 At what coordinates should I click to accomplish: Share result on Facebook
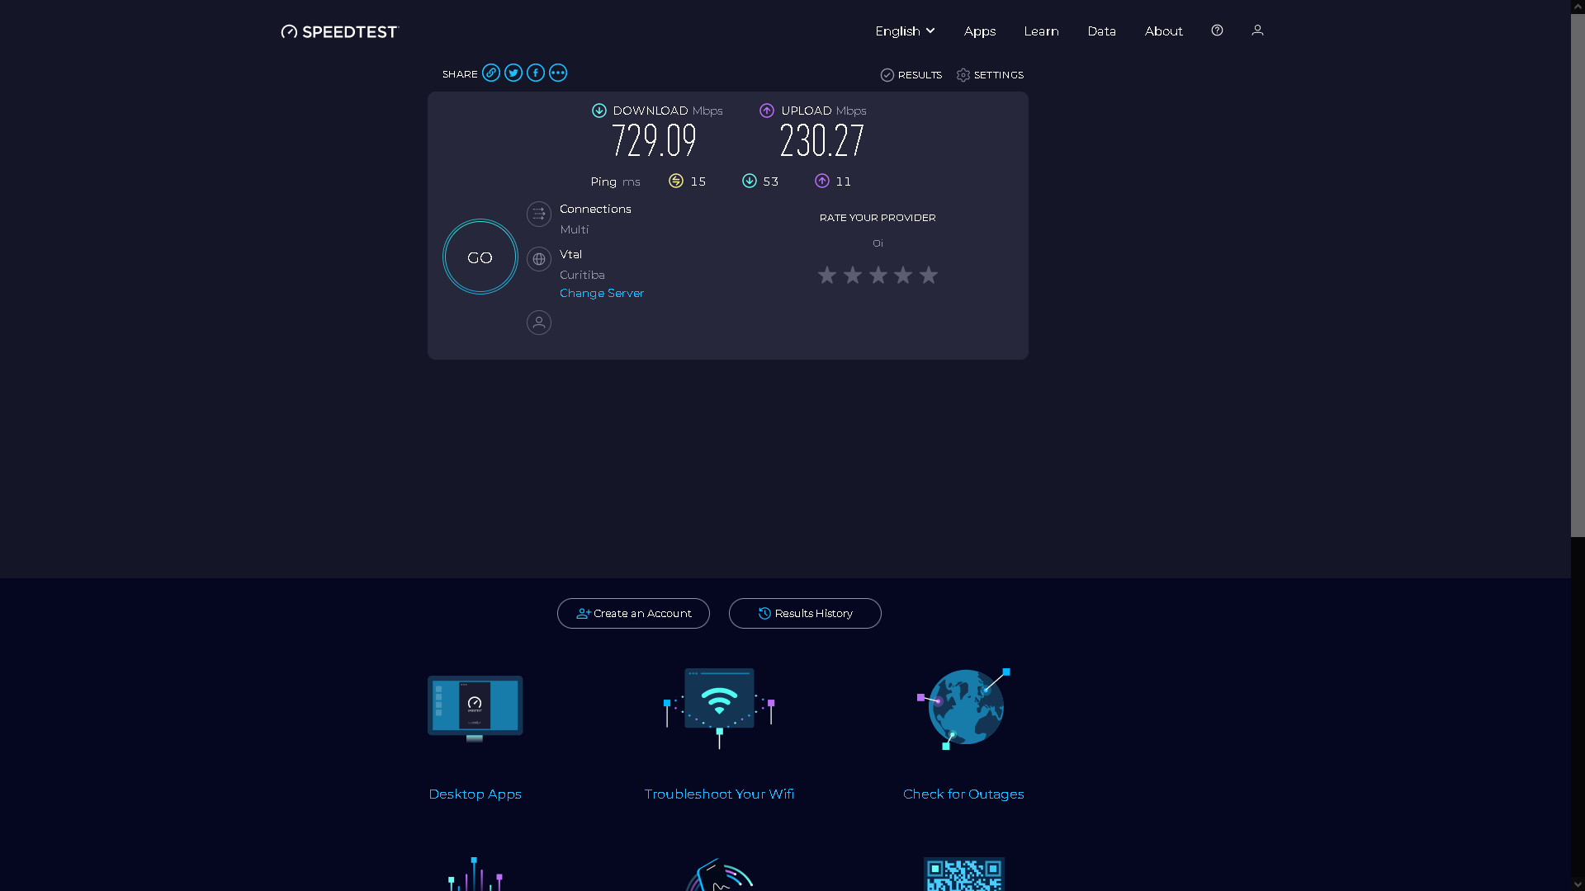tap(536, 73)
